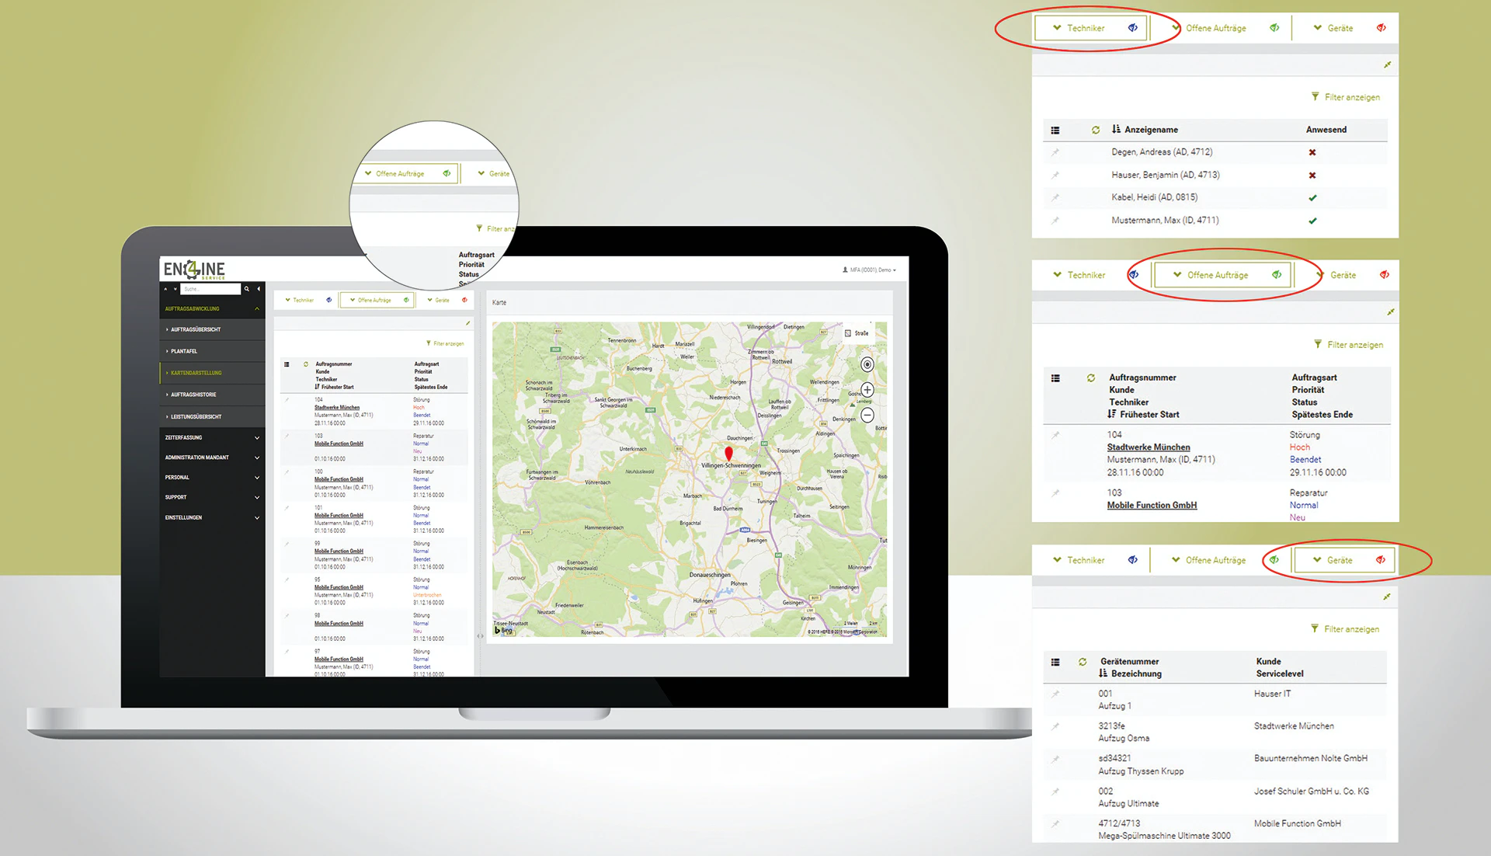1491x856 pixels.
Task: Zoom in on the map with plus button
Action: tap(867, 390)
